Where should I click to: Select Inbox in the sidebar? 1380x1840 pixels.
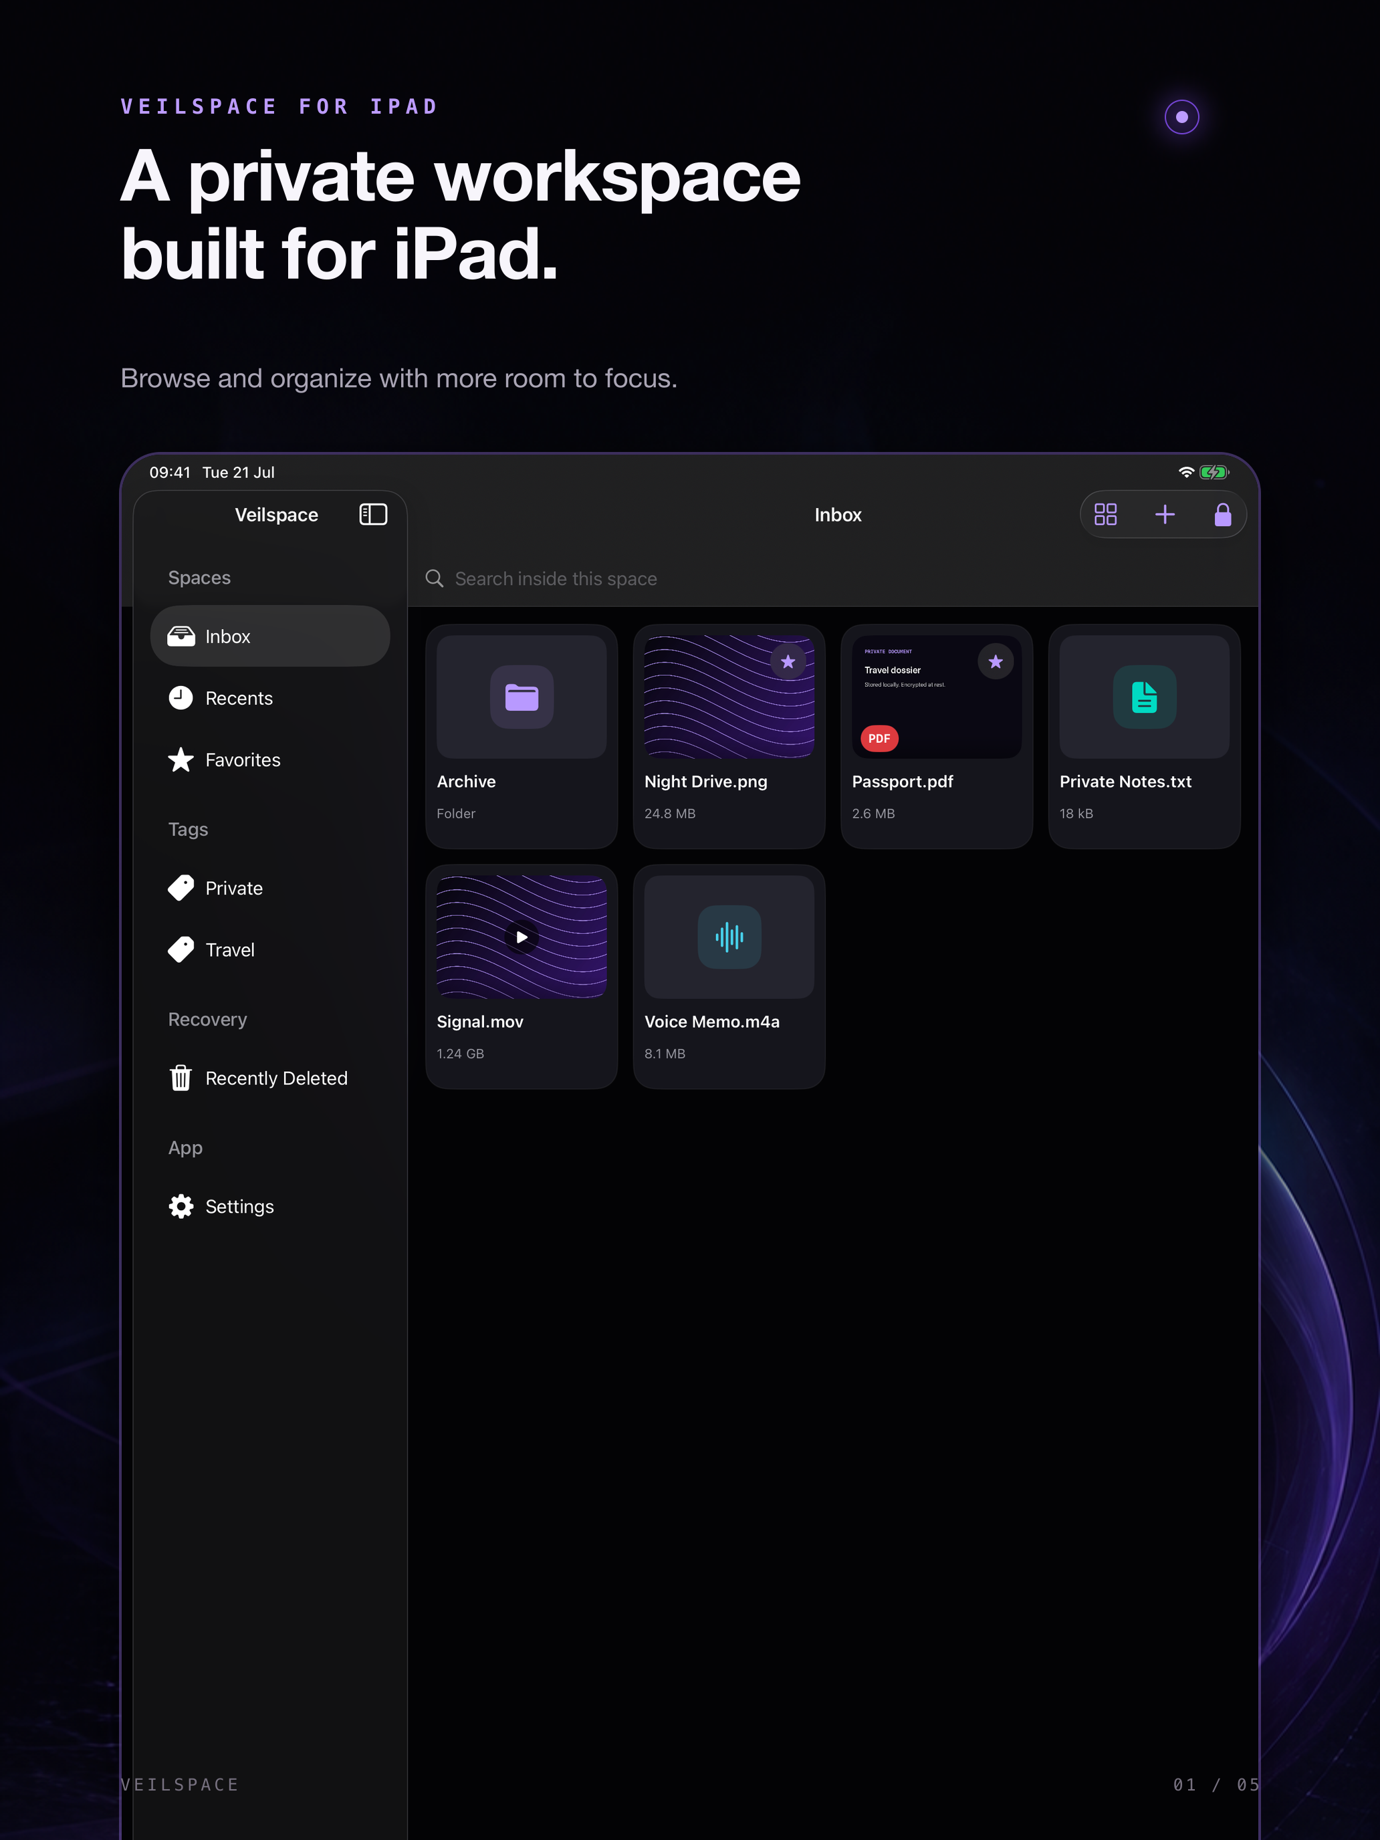[270, 637]
